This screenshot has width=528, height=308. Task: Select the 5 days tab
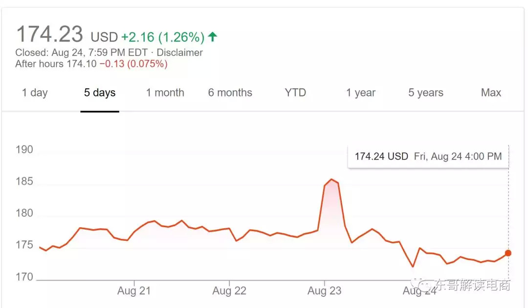[x=100, y=93]
